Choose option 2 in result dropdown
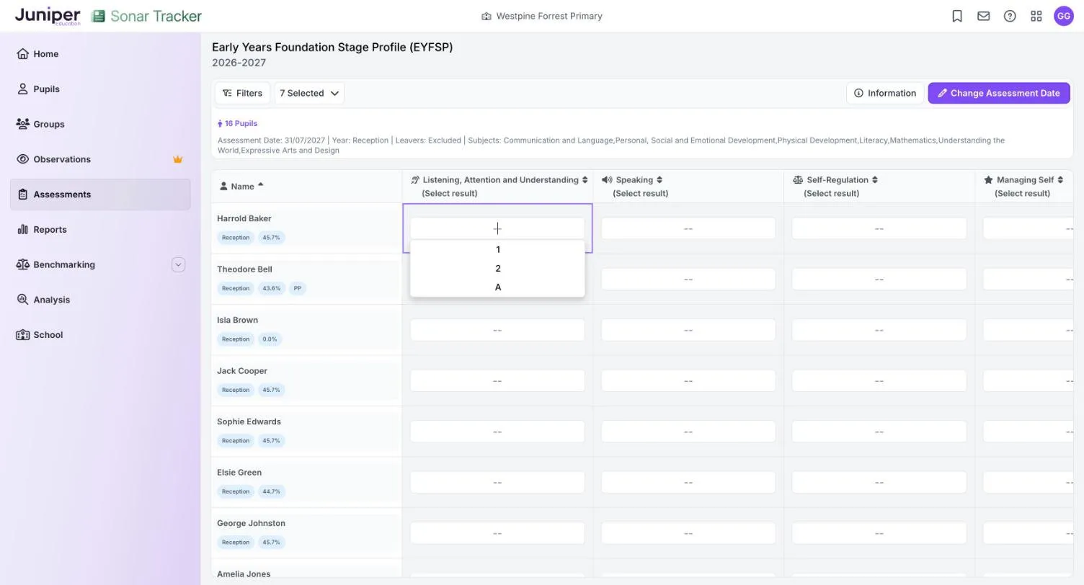This screenshot has height=585, width=1084. coord(497,269)
